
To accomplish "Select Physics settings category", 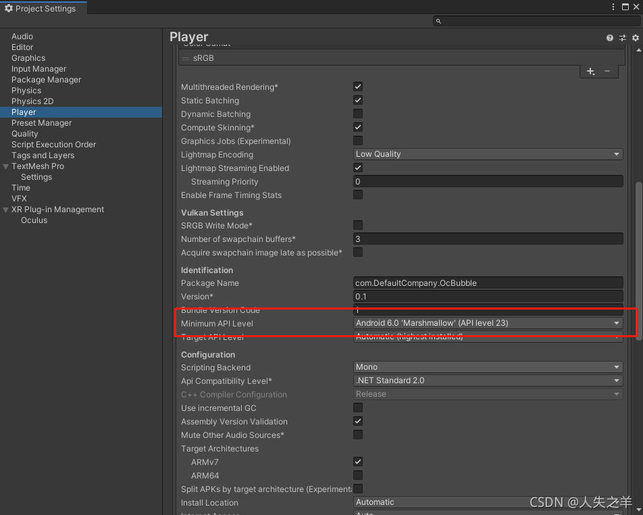I will point(26,91).
